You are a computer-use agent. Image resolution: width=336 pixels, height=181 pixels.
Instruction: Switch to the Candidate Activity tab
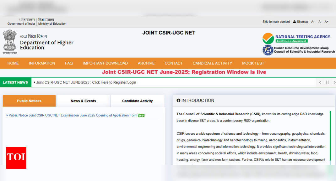point(137,101)
